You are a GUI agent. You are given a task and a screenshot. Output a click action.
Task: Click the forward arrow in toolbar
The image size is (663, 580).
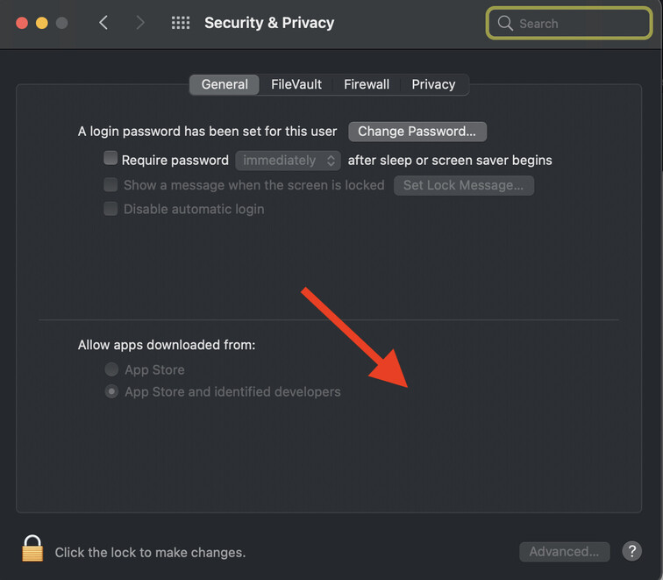tap(140, 23)
